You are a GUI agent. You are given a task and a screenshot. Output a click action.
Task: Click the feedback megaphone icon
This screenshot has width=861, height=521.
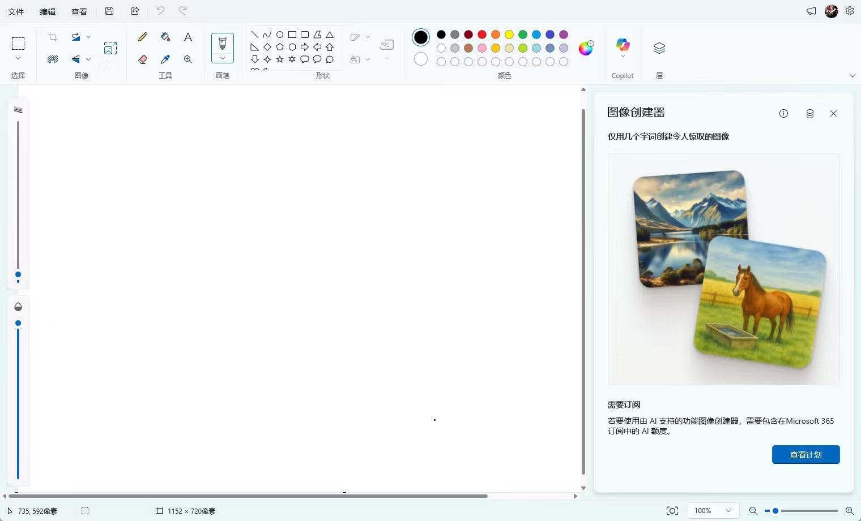[811, 11]
